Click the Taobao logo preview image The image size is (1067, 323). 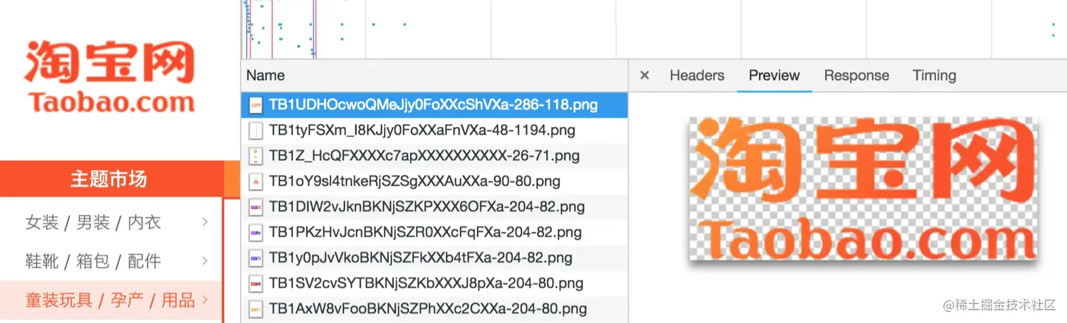coord(862,189)
